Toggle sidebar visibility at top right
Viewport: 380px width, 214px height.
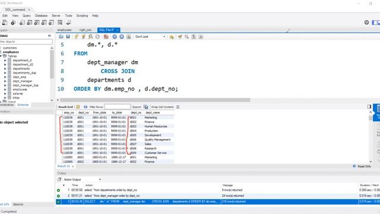coord(375,23)
